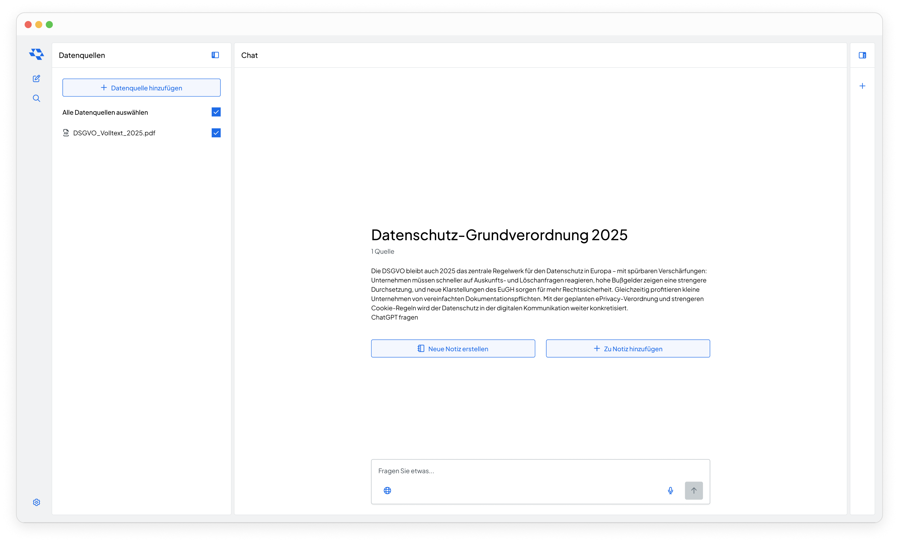Select DSGVO_Volltext_2025.pdf source item
The width and height of the screenshot is (899, 543).
[x=114, y=133]
